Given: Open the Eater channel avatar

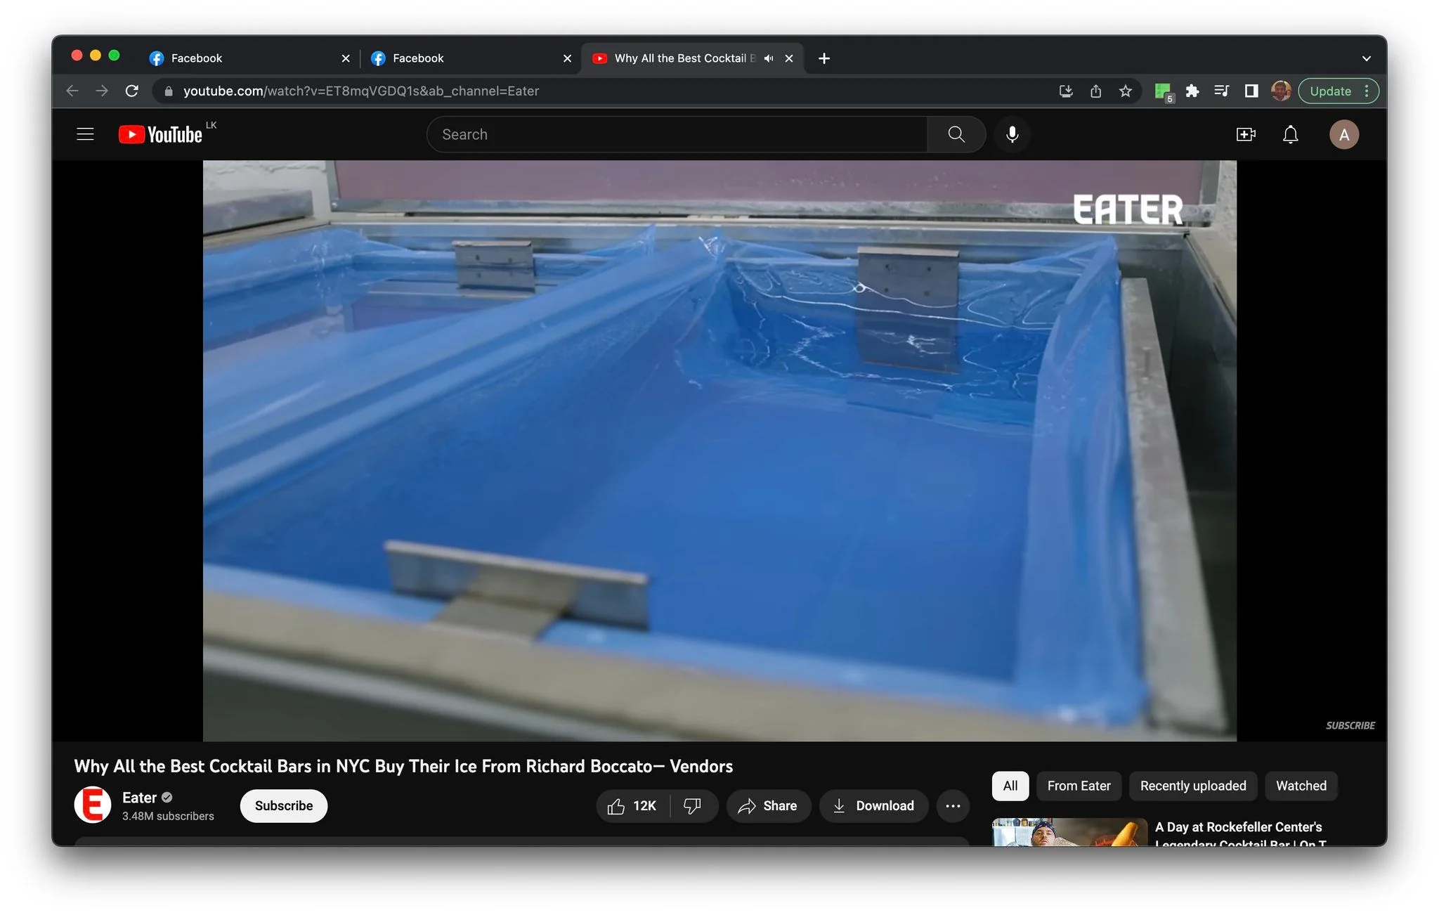Looking at the screenshot, I should tap(93, 805).
